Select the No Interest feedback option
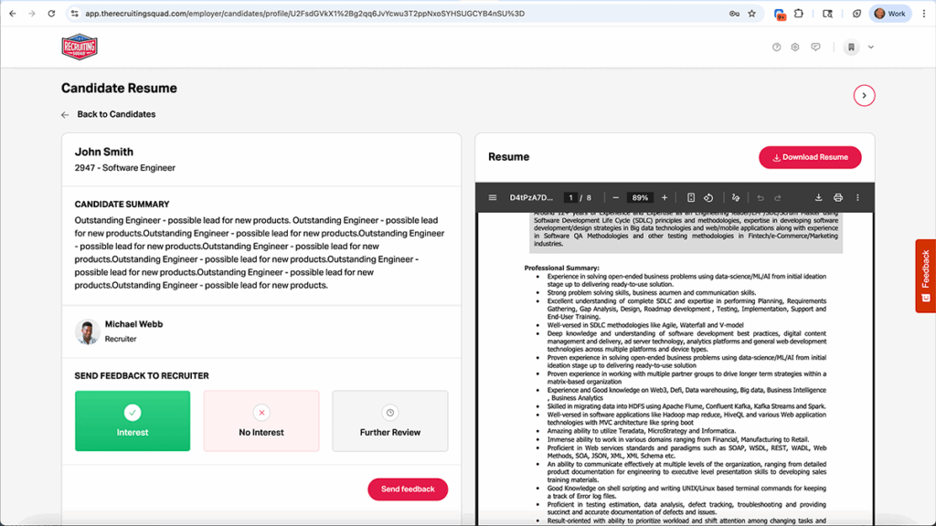The width and height of the screenshot is (936, 526). [261, 421]
